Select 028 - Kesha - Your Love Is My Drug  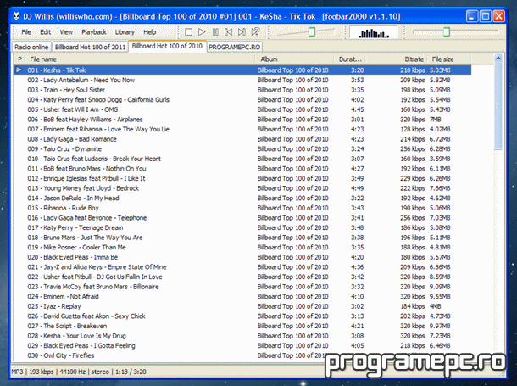point(242,336)
